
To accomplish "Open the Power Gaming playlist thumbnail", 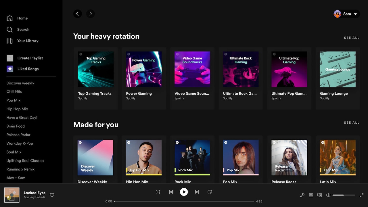I will (144, 69).
